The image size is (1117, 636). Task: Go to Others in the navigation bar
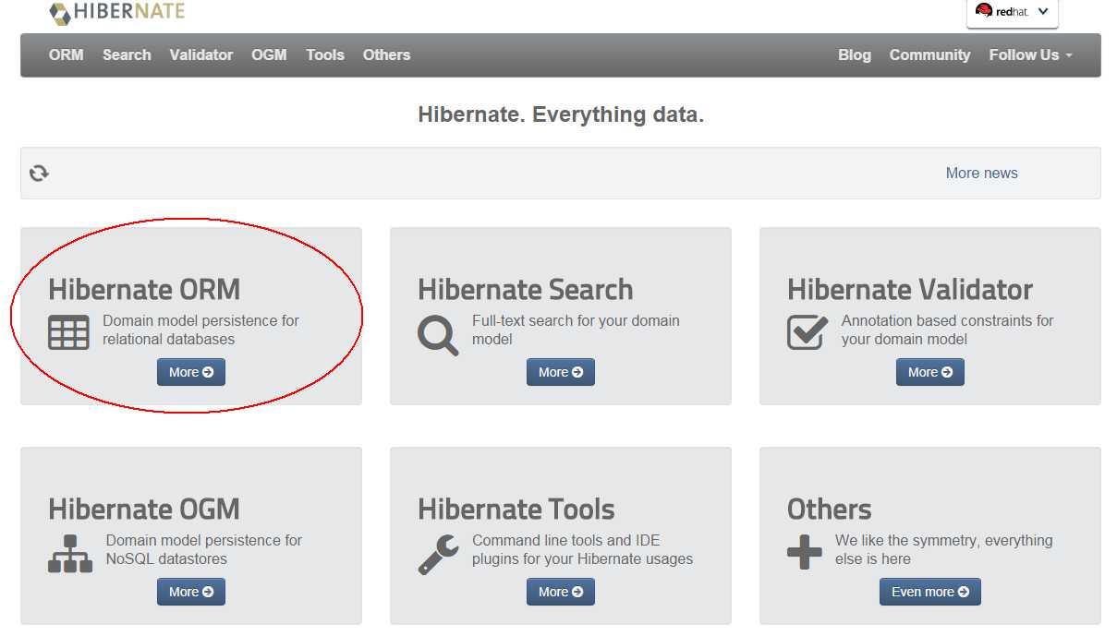[x=386, y=54]
